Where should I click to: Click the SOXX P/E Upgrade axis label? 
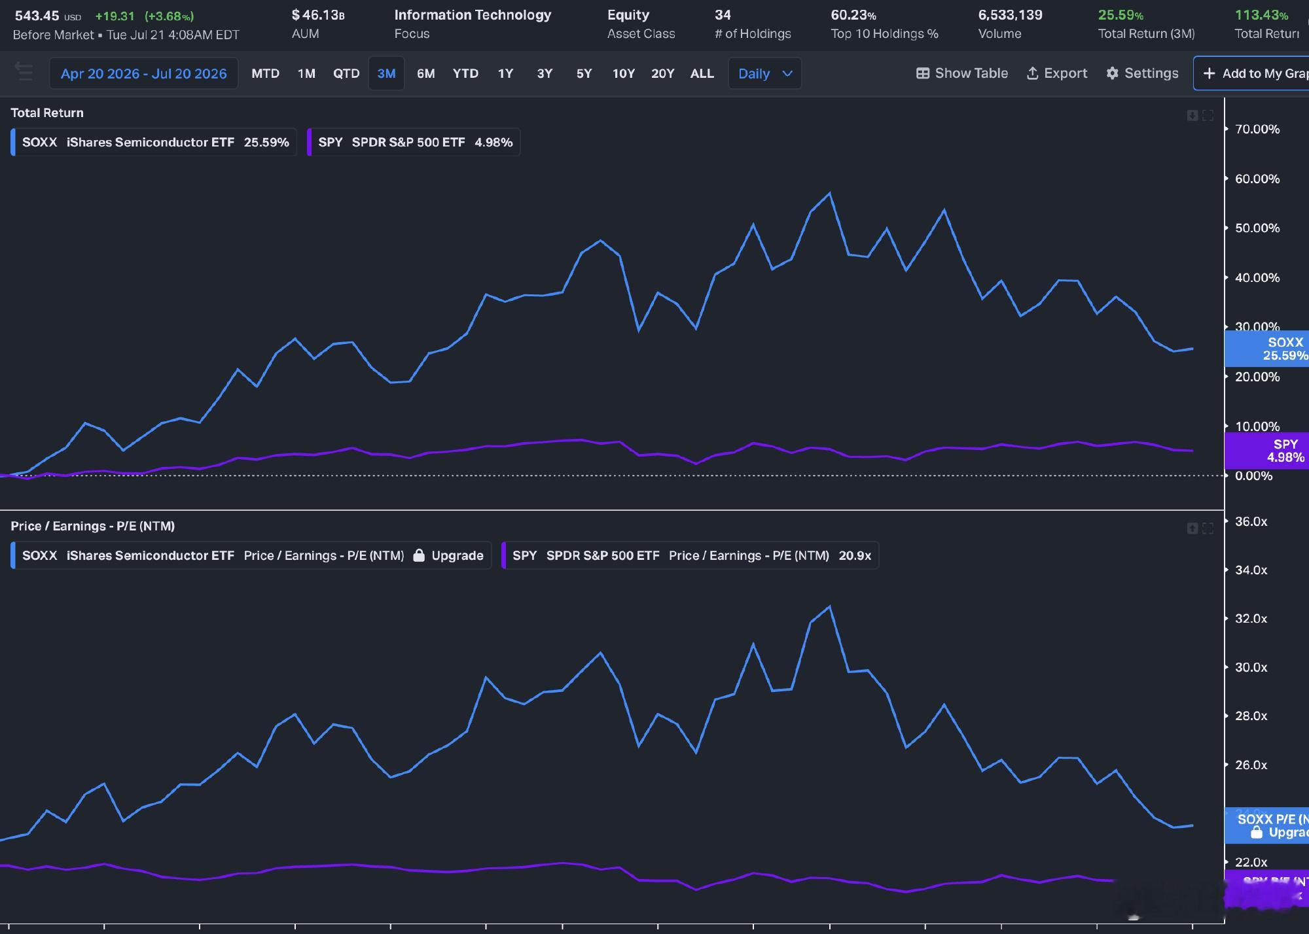click(1266, 825)
